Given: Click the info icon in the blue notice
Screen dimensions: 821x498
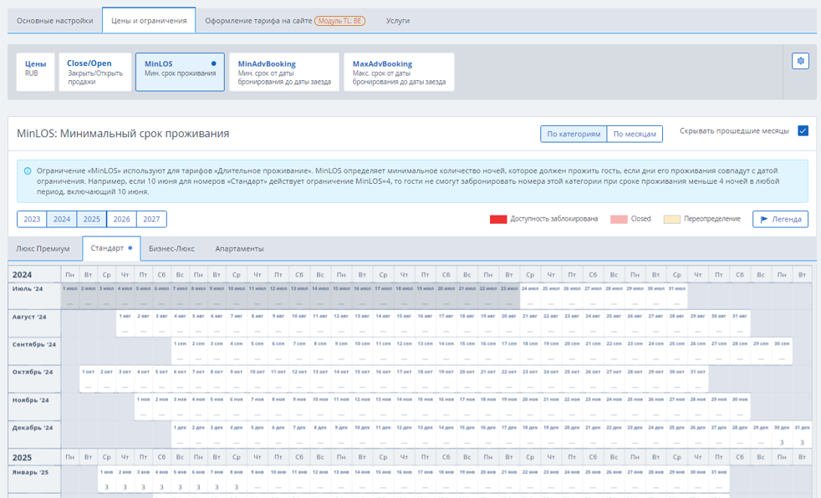Looking at the screenshot, I should [x=28, y=170].
